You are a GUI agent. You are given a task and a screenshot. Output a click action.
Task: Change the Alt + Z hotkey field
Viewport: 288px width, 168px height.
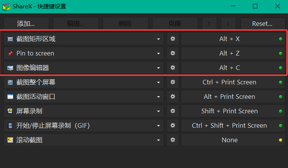(233, 53)
